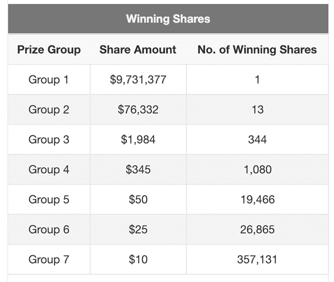Select the Group 6 row label
Screen dimensions: 334x282
click(49, 230)
